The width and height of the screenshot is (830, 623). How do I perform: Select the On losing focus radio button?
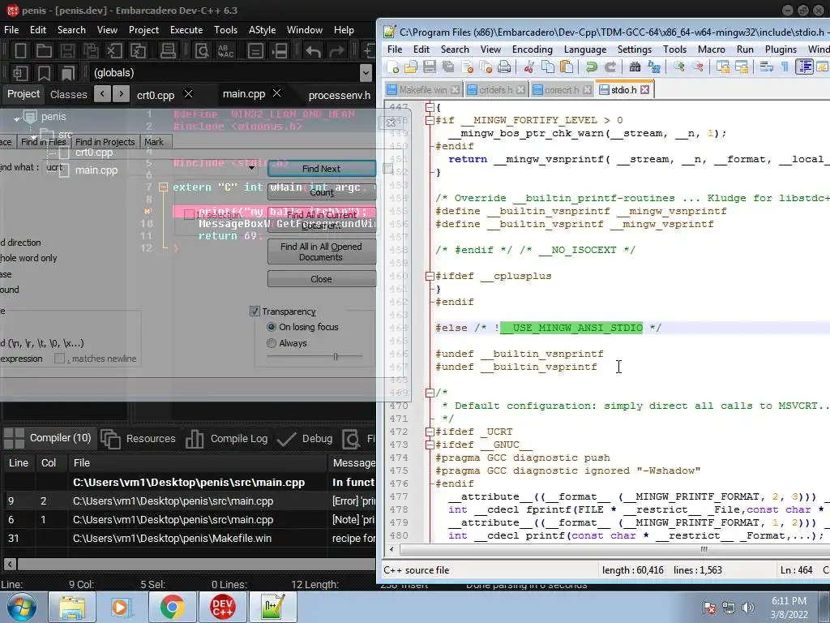tap(272, 328)
